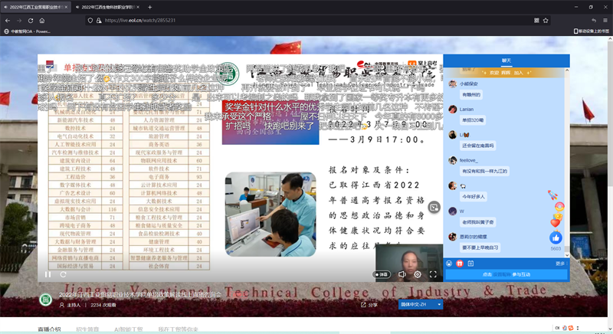This screenshot has height=334, width=613.
Task: Click user feellove_'s avatar in chat
Action: click(452, 160)
